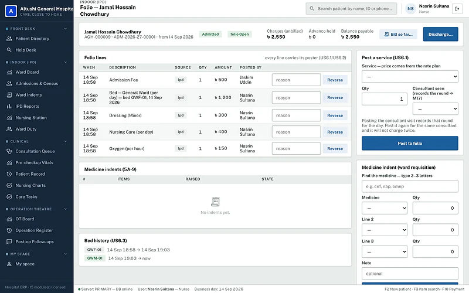The height and width of the screenshot is (293, 469).
Task: Collapse the Front Desk sidebar section
Action: [x=66, y=29]
